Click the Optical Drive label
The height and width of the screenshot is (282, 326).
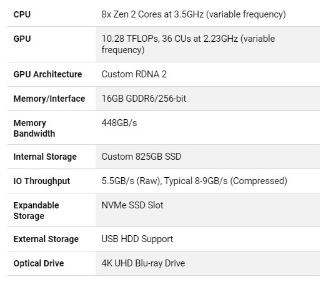(39, 263)
